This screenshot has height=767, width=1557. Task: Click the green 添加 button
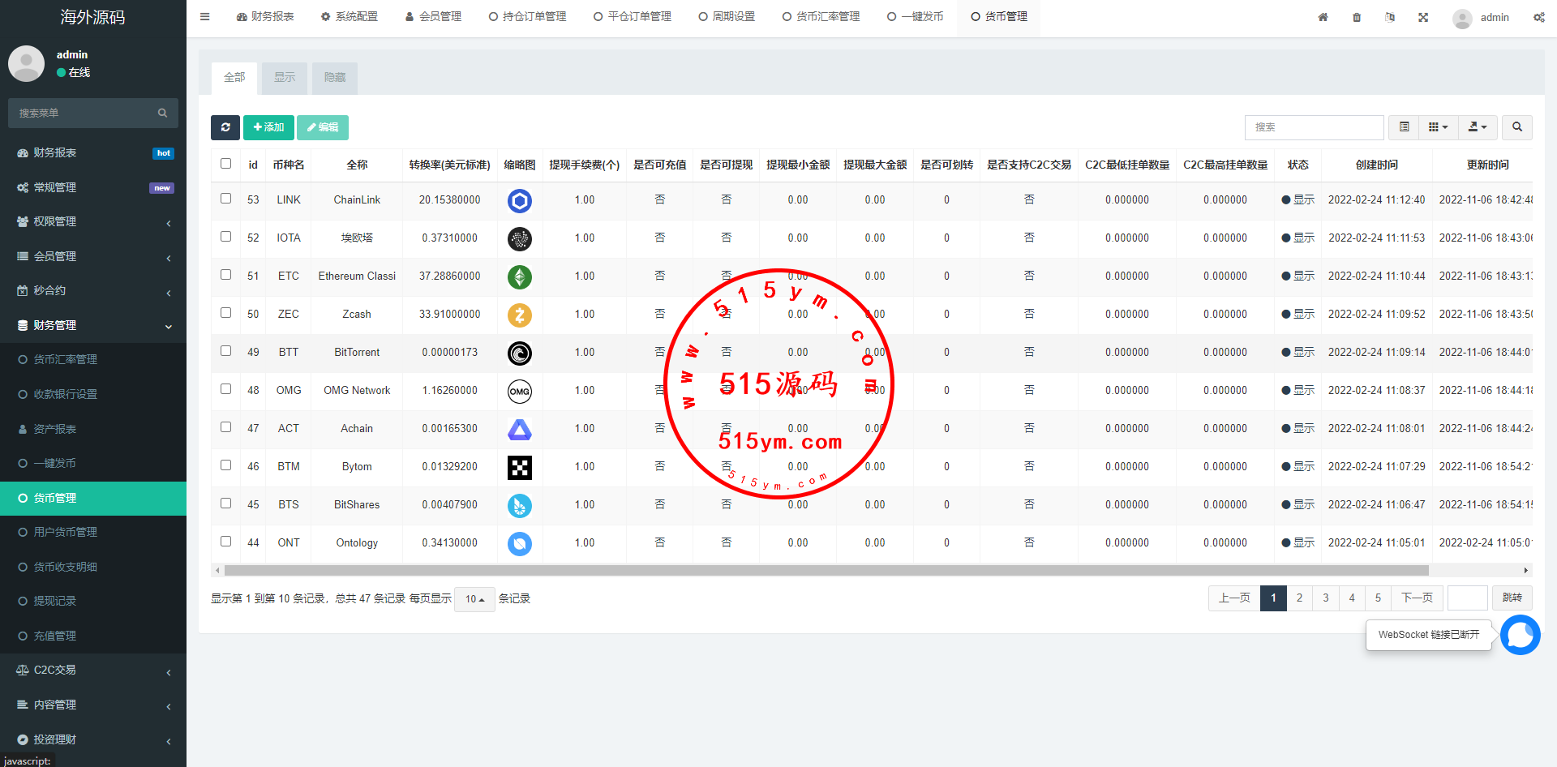[x=268, y=127]
